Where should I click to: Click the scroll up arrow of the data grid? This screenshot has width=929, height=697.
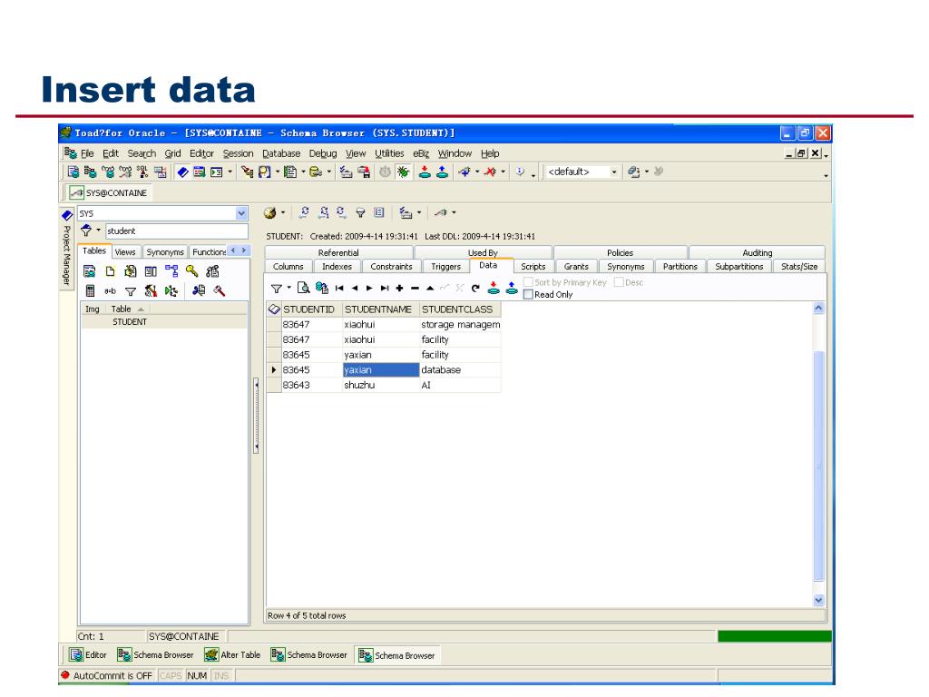[x=818, y=309]
